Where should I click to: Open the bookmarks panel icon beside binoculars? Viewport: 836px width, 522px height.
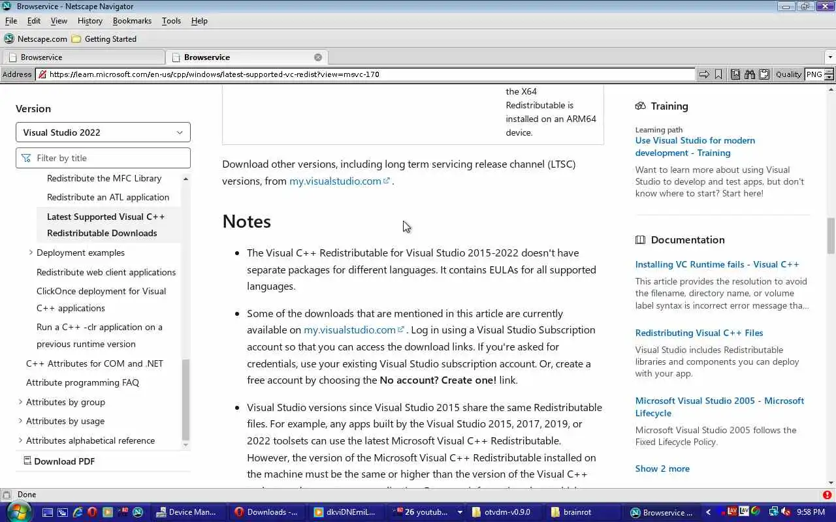[735, 74]
